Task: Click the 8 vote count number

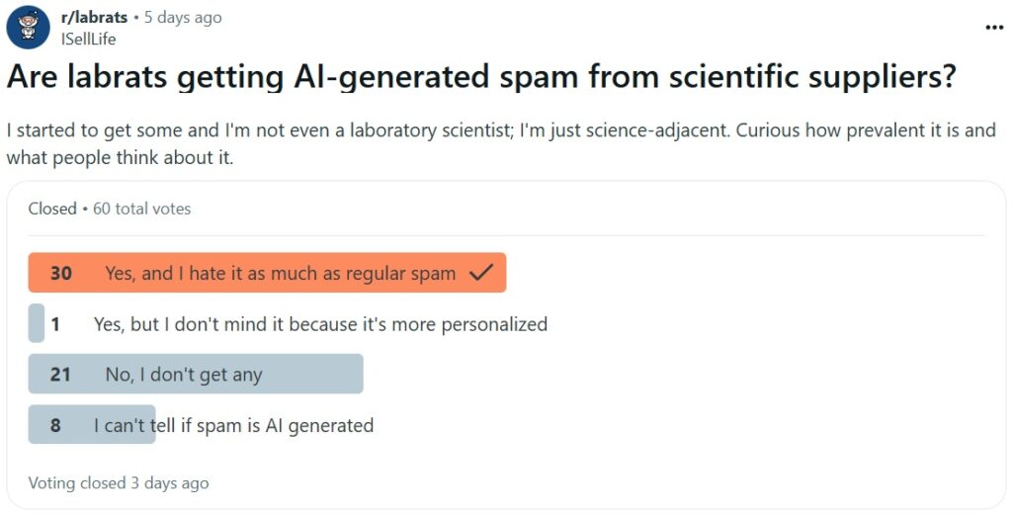Action: [55, 425]
